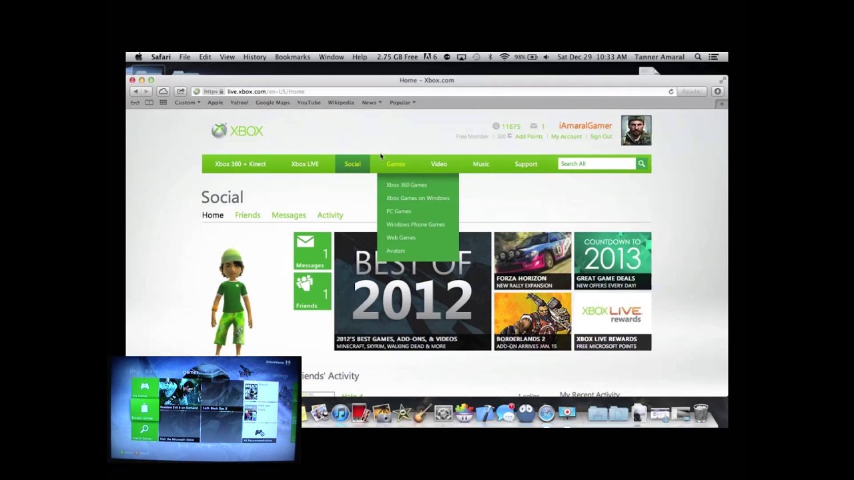
Task: Open the Games menu in Xbox nav bar
Action: tap(396, 164)
